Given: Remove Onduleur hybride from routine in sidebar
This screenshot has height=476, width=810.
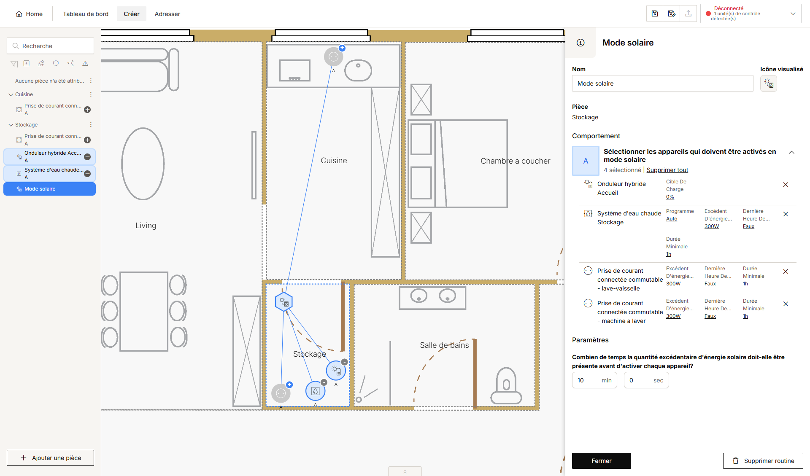Looking at the screenshot, I should point(87,157).
